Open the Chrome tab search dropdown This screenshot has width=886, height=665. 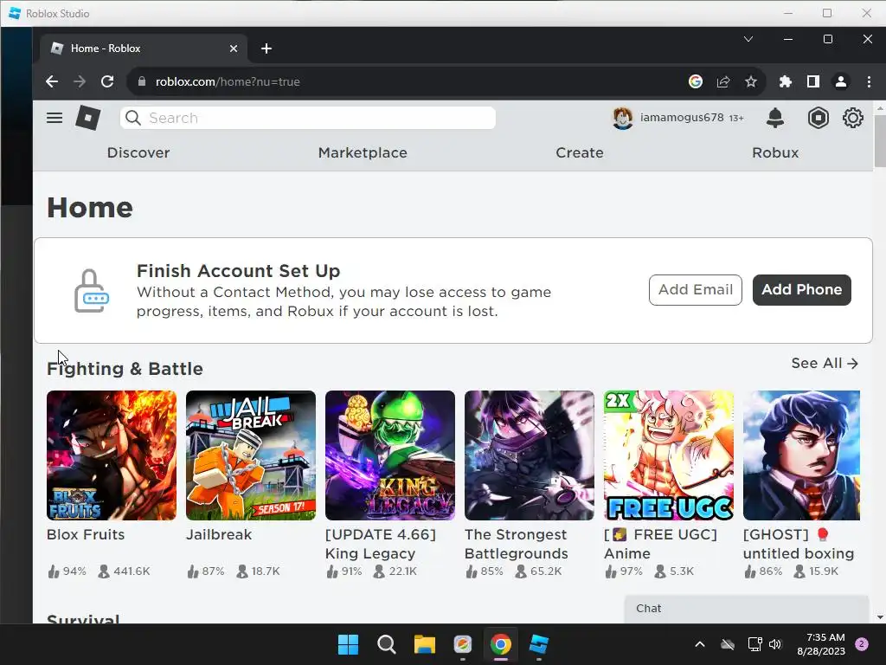[748, 39]
